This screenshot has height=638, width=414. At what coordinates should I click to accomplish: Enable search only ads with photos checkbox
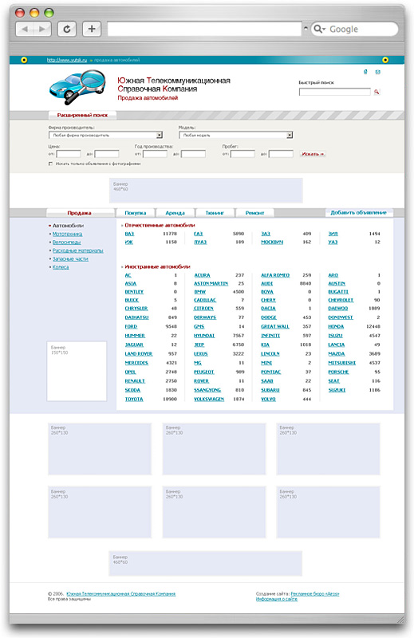click(50, 163)
